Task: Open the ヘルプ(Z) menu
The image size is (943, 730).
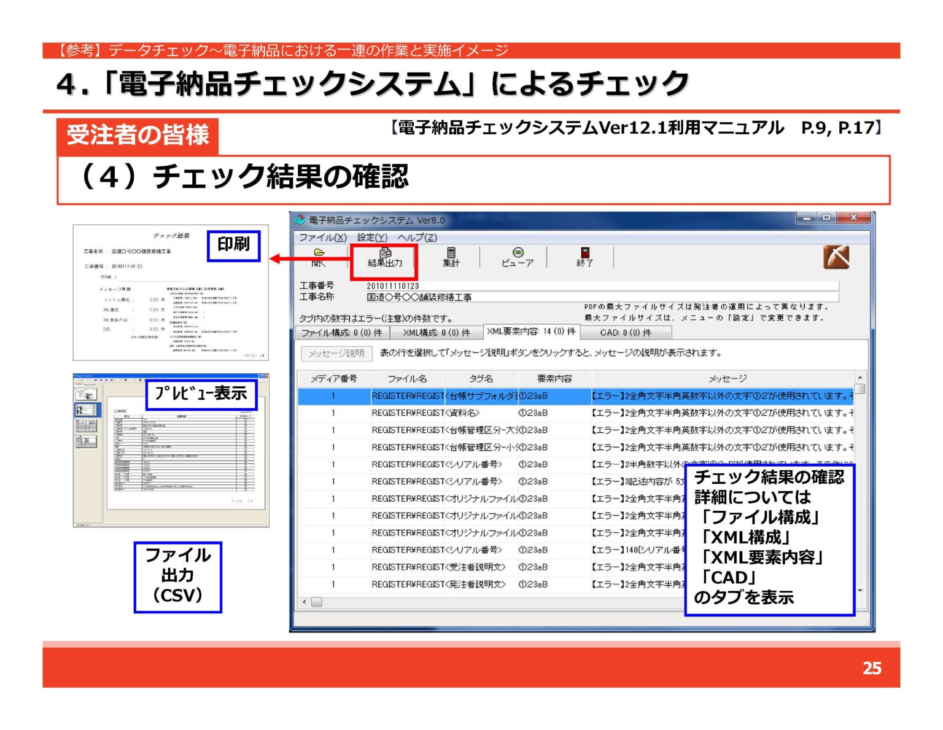Action: pos(417,238)
